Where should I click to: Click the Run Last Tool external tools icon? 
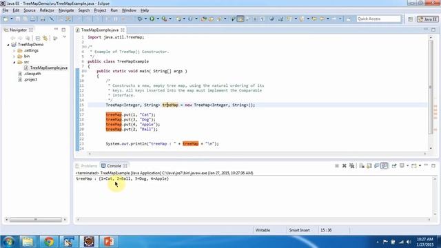(x=164, y=19)
